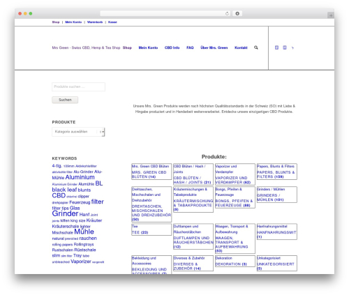Click the largest 'Grinder' keyword tag

(x=65, y=213)
